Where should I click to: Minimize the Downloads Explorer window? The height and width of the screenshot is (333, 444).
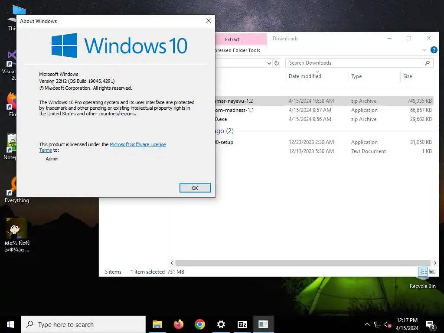point(389,38)
